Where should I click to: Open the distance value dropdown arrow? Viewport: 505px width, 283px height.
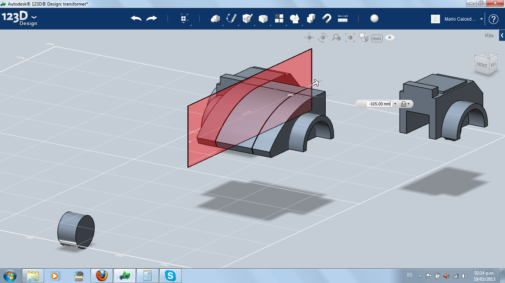[395, 104]
